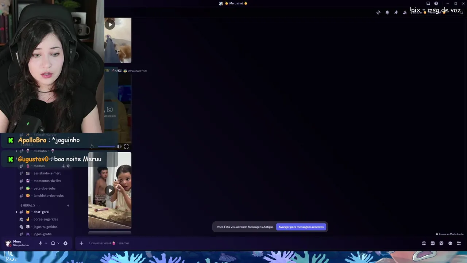Open microphone input options arrow

pyautogui.click(x=46, y=243)
